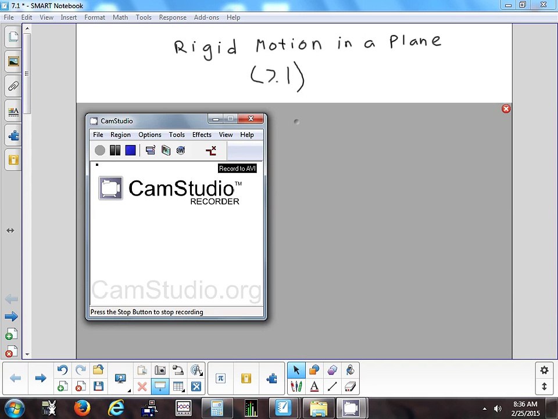The height and width of the screenshot is (419, 558).
Task: Go to next page using sidebar blue arrow
Action: tap(12, 316)
